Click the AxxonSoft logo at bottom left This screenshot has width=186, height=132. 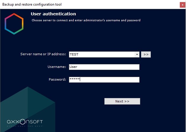(x=25, y=122)
